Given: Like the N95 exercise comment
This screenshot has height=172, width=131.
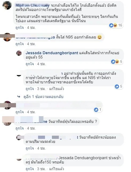Looking at the screenshot, I should coord(20,44).
